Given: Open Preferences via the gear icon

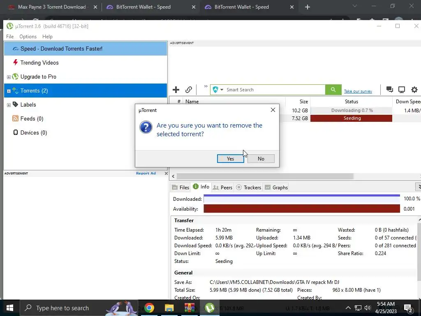Looking at the screenshot, I should tap(414, 90).
